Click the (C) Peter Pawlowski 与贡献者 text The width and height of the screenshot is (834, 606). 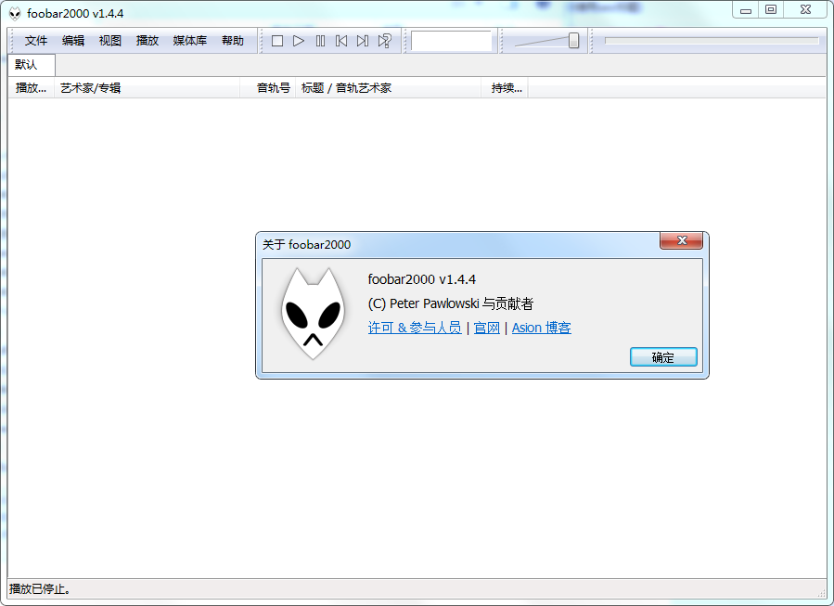(x=451, y=303)
